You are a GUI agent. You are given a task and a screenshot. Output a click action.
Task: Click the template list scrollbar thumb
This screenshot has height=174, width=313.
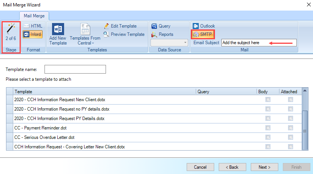tap(305, 130)
